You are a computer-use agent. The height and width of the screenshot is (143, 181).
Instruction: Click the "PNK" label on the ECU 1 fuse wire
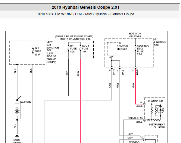click(78, 73)
